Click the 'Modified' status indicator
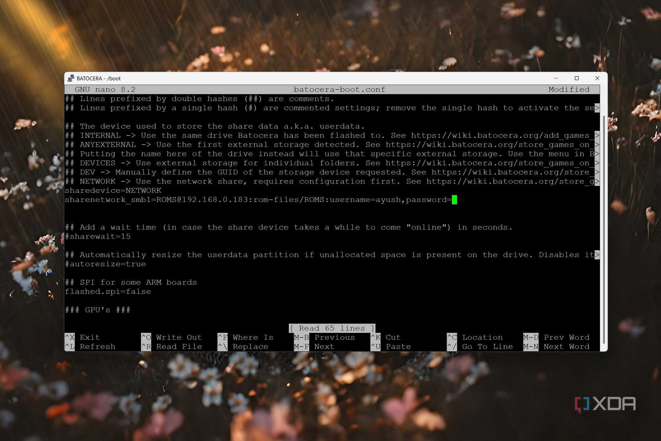Viewport: 661px width, 441px height. click(569, 89)
